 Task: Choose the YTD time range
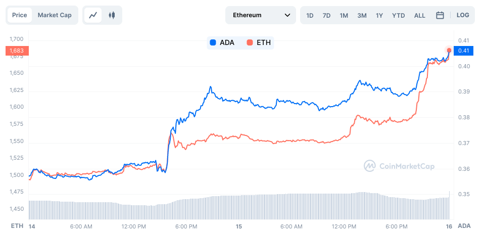(x=398, y=15)
